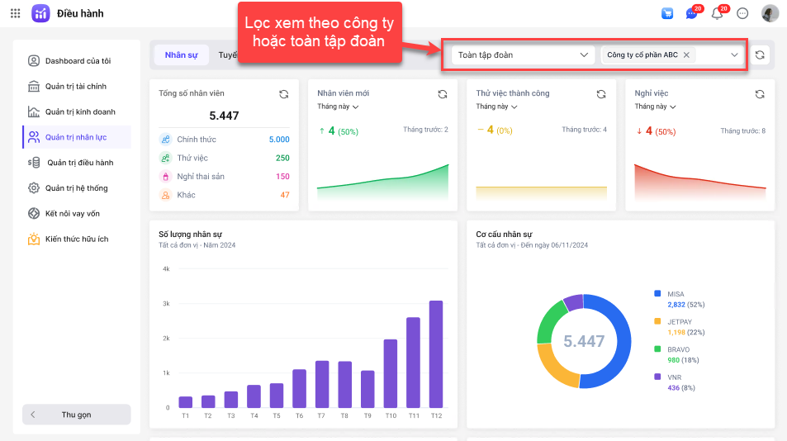Open Quản trị điều hành

pyautogui.click(x=77, y=163)
